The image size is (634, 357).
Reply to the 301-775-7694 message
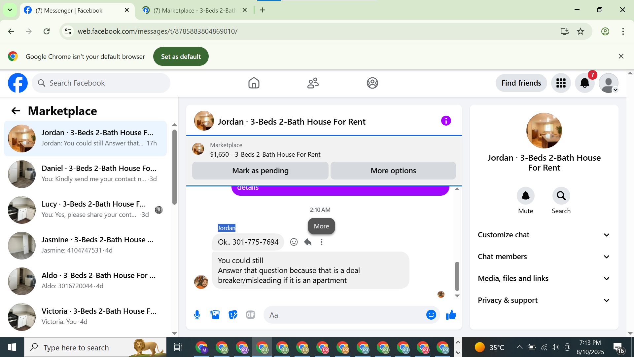308,242
